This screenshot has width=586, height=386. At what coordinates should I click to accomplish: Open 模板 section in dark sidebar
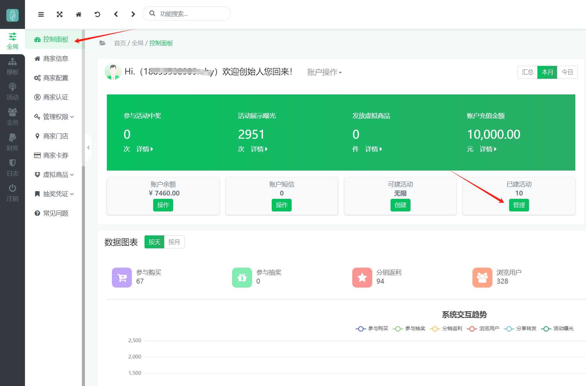[x=12, y=66]
